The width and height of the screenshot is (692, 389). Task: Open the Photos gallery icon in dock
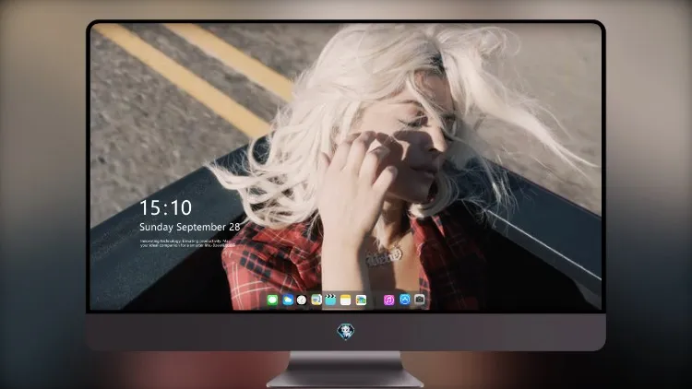coord(361,301)
